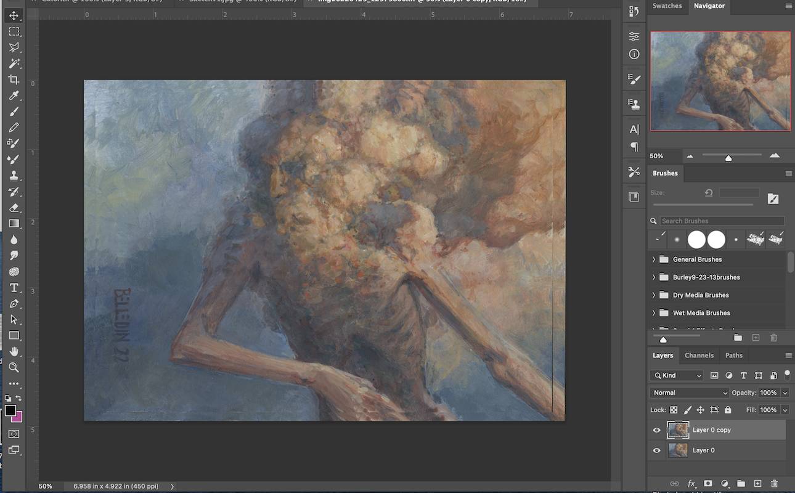Viewport: 795px width, 493px height.
Task: Filter layers by type layers
Action: (744, 375)
